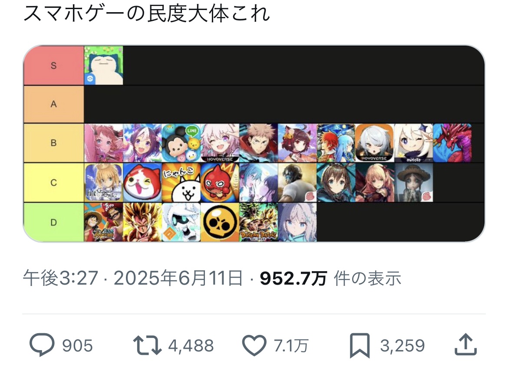Screen dimensions: 508x374
Task: Click the orange A tier label
Action: [53, 104]
